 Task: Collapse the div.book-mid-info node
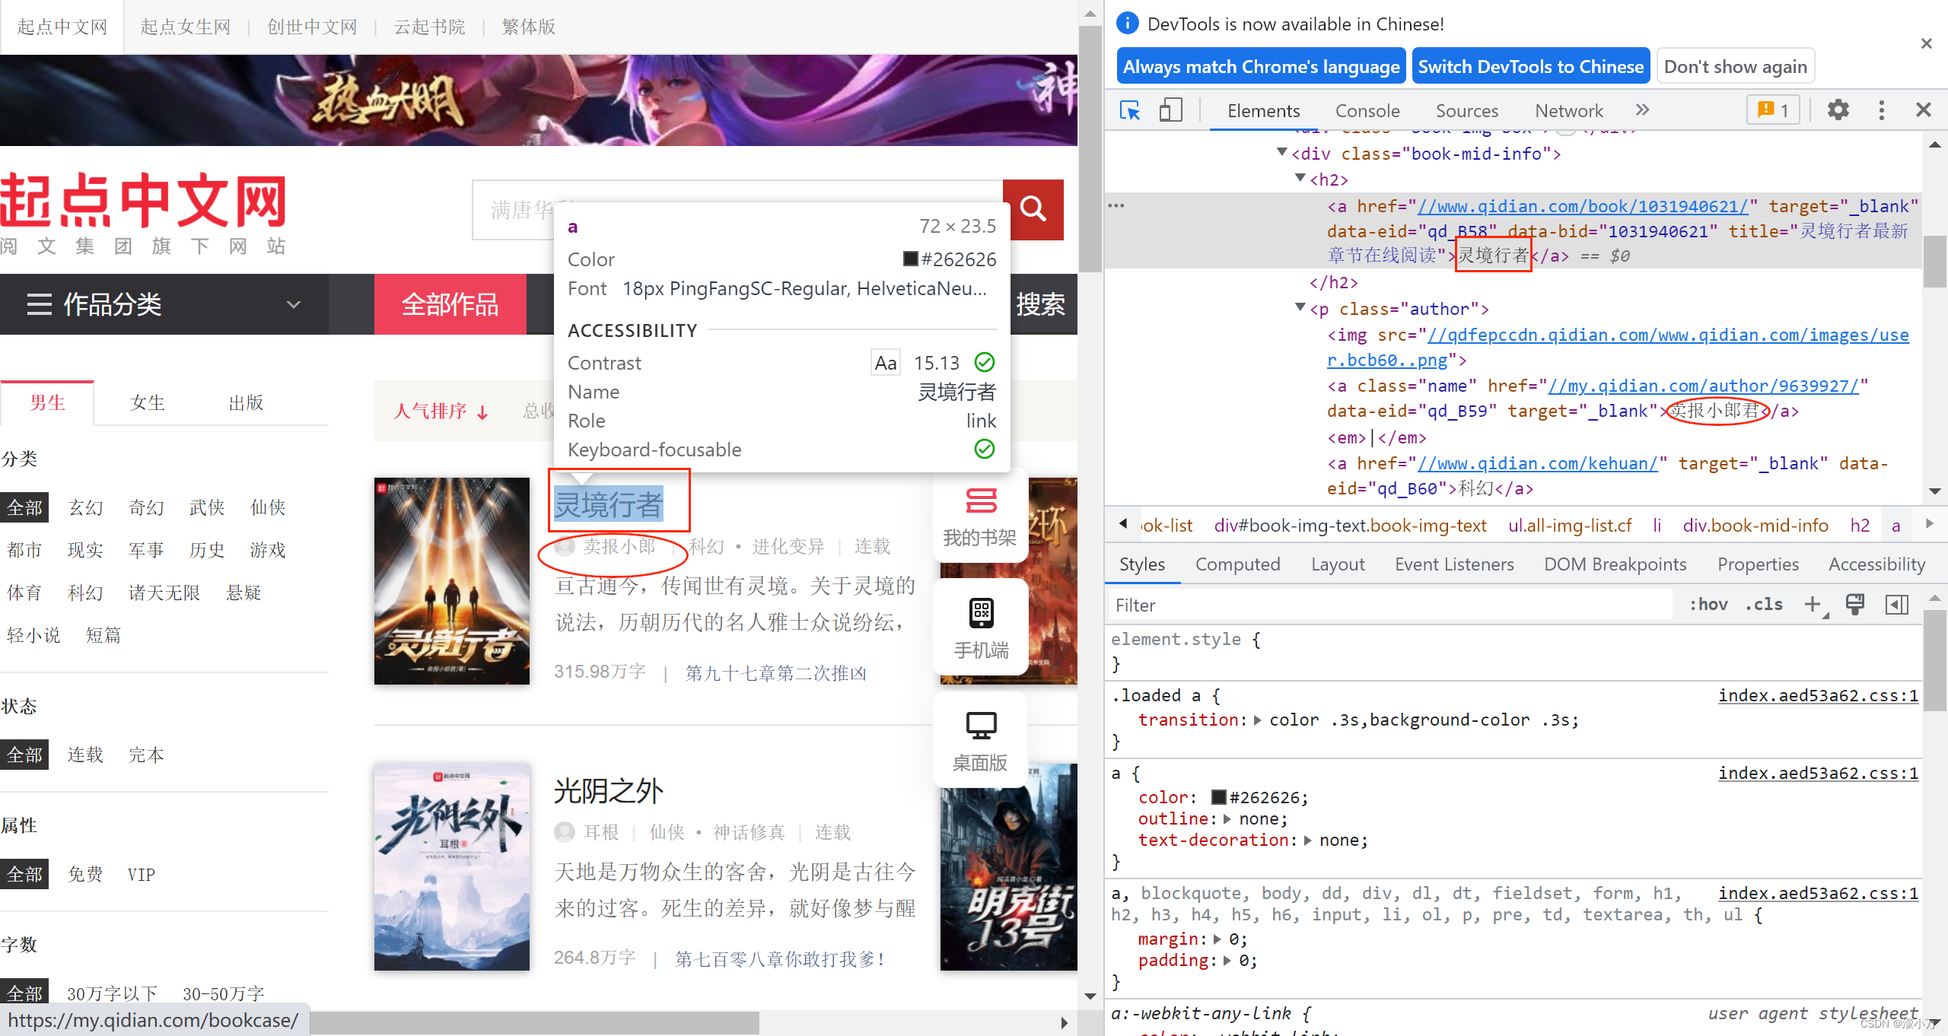click(1281, 153)
